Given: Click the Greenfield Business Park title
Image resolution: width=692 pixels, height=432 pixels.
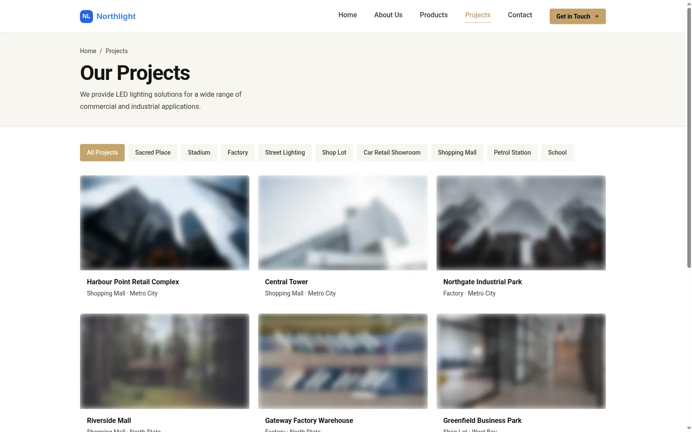Looking at the screenshot, I should [x=482, y=420].
